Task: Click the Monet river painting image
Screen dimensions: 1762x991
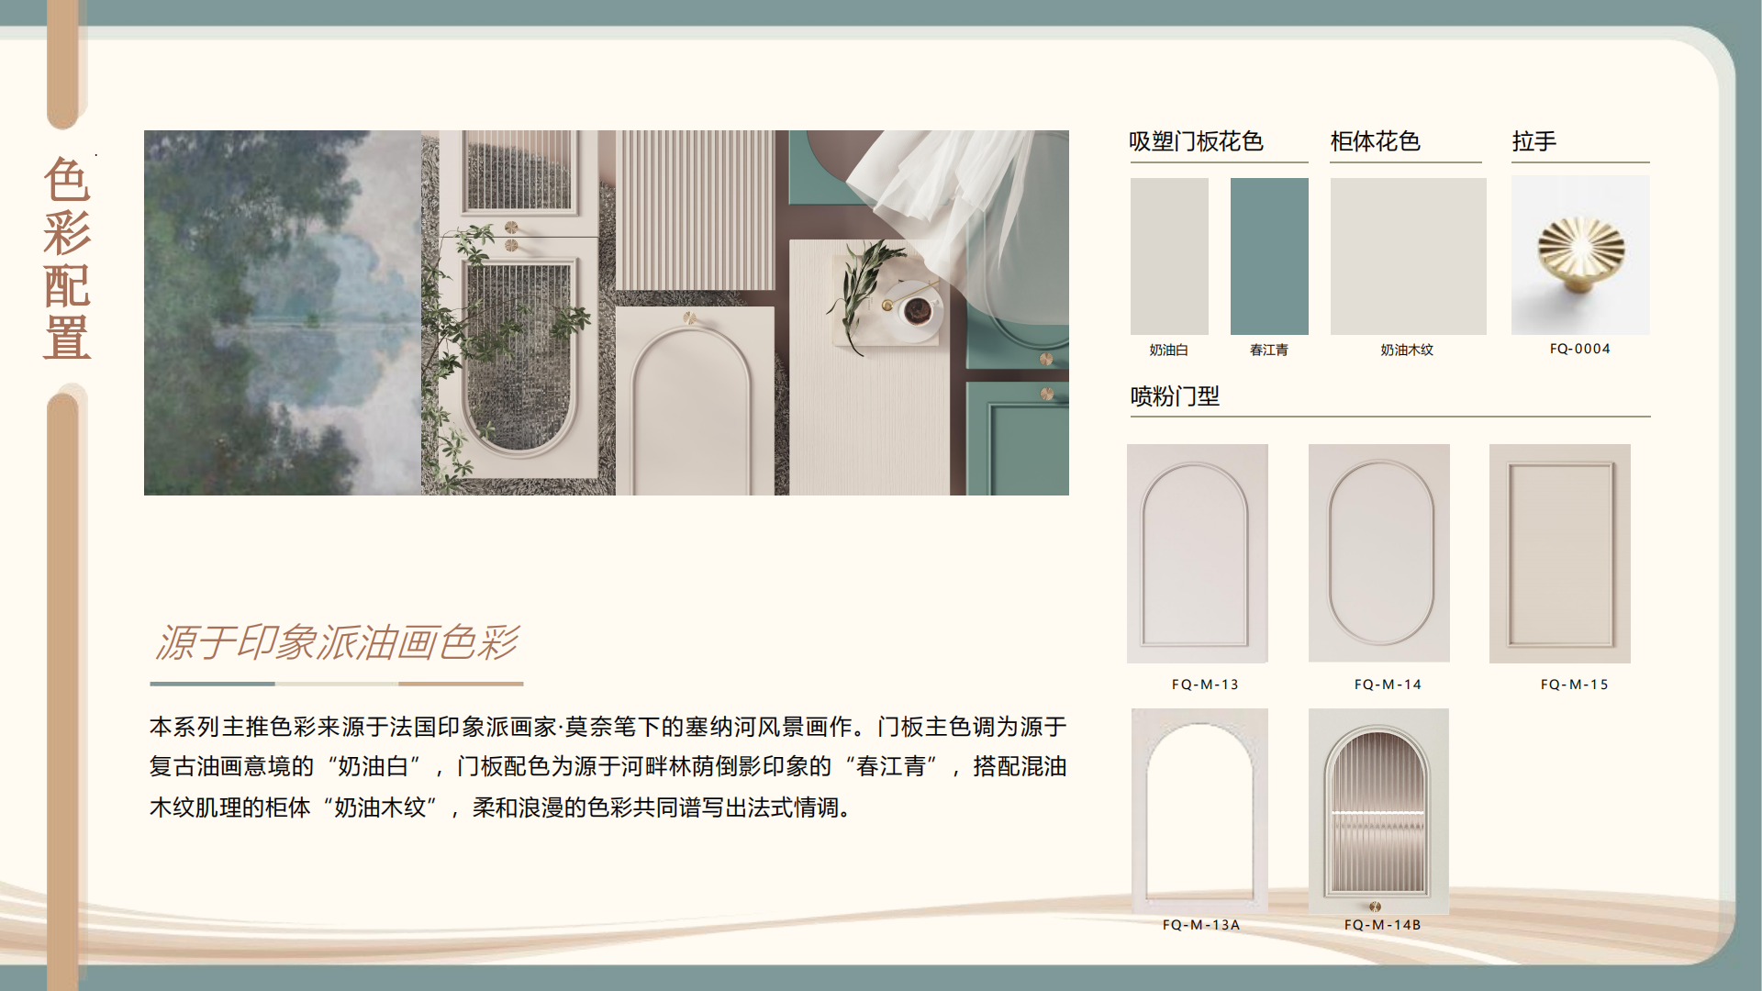Action: pos(283,312)
